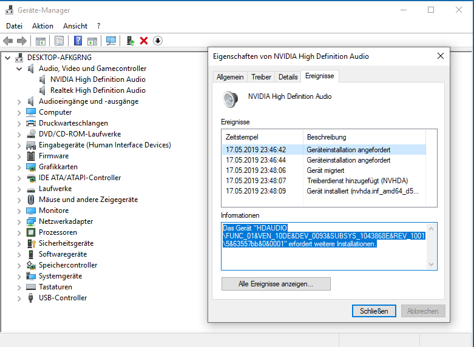Click the Mäuse und andere Zeigegeräte icon
Screen dimensions: 474x347
[31, 200]
